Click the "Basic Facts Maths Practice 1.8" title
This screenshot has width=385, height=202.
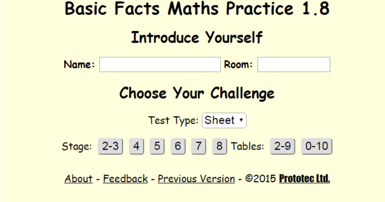197,9
